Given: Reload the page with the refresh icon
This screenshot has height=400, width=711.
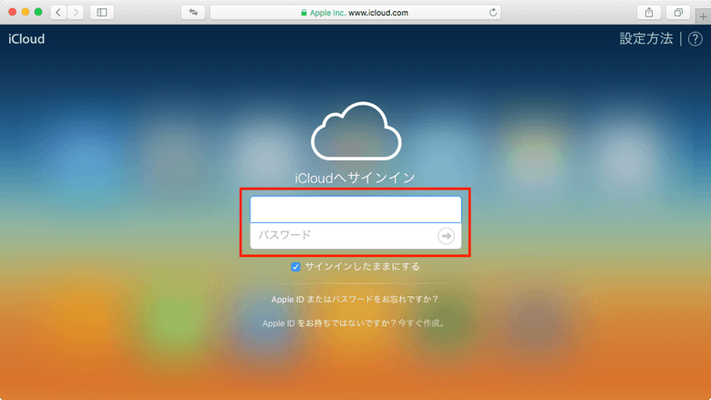Looking at the screenshot, I should [x=493, y=13].
